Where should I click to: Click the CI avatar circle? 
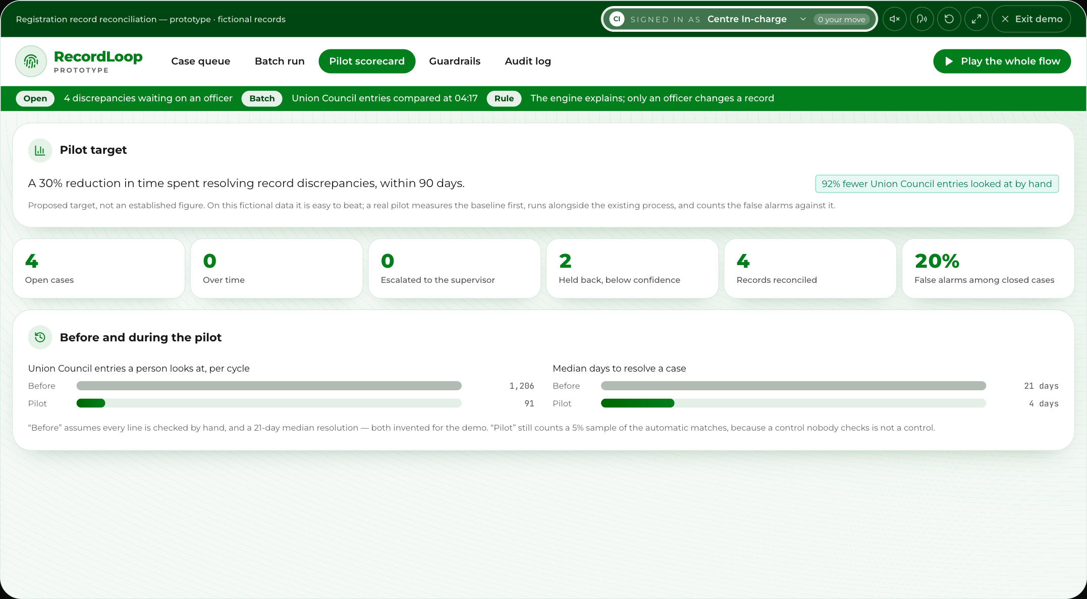(x=617, y=19)
